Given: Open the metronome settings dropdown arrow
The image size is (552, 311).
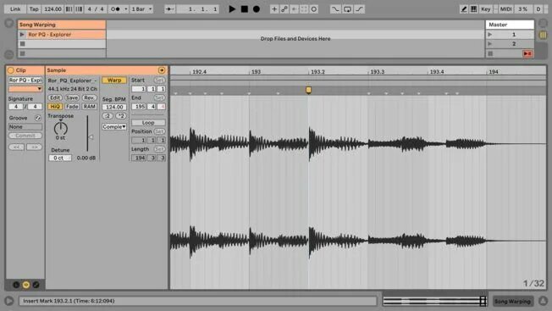Looking at the screenshot, I should point(125,9).
